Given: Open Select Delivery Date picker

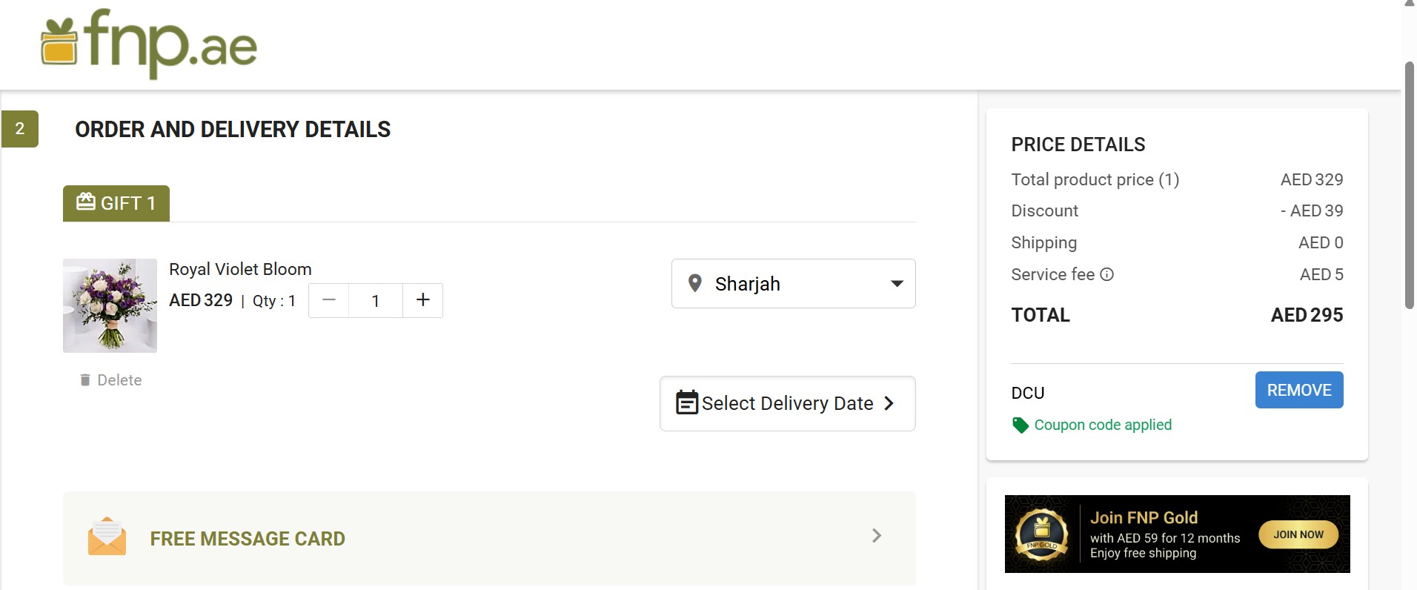Looking at the screenshot, I should (x=787, y=403).
